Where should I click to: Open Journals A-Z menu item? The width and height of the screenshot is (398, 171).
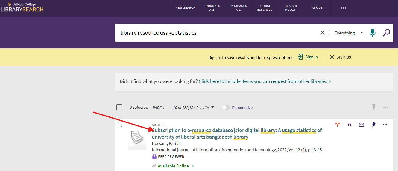pos(212,8)
